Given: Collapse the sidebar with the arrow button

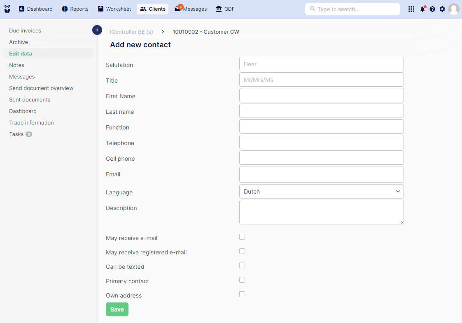Looking at the screenshot, I should [x=97, y=30].
